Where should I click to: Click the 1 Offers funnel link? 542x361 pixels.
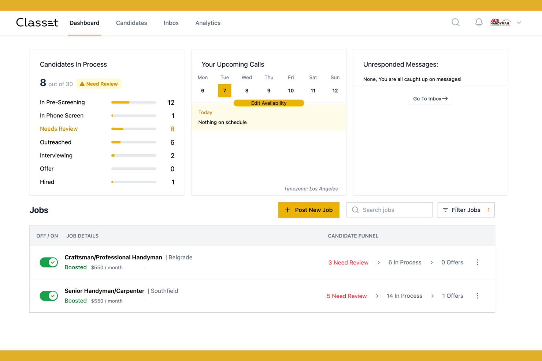coord(453,296)
